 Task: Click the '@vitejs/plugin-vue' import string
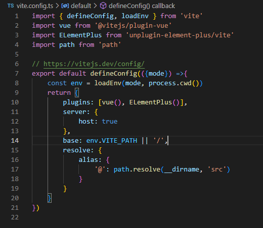click(x=133, y=26)
